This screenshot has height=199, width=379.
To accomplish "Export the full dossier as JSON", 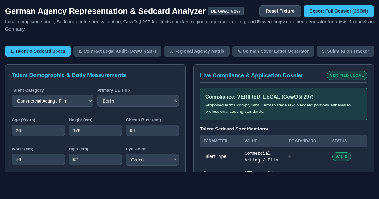I will pyautogui.click(x=339, y=11).
